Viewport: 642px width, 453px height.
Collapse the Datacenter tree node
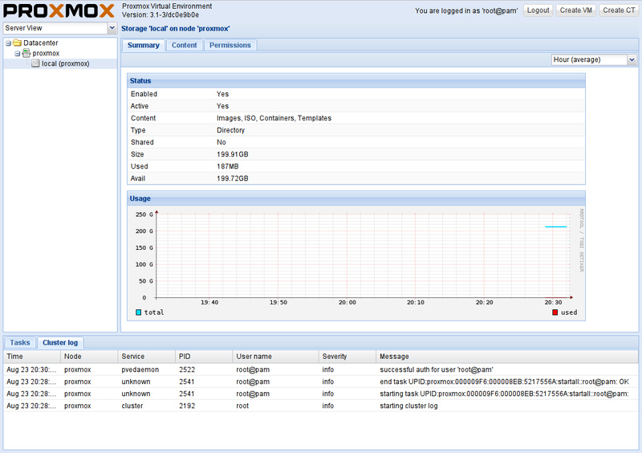tap(8, 43)
